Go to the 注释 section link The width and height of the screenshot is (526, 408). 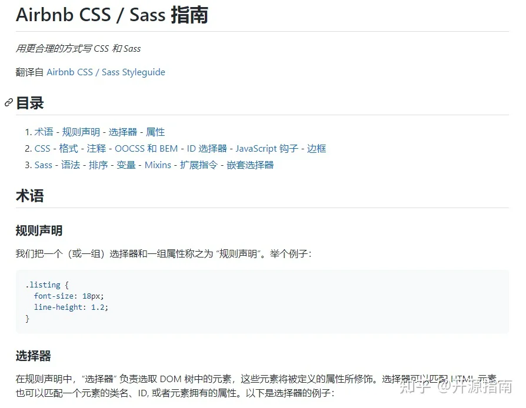point(96,149)
